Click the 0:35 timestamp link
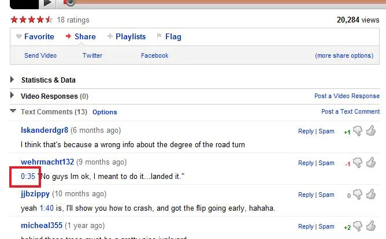The width and height of the screenshot is (386, 239). [x=28, y=175]
